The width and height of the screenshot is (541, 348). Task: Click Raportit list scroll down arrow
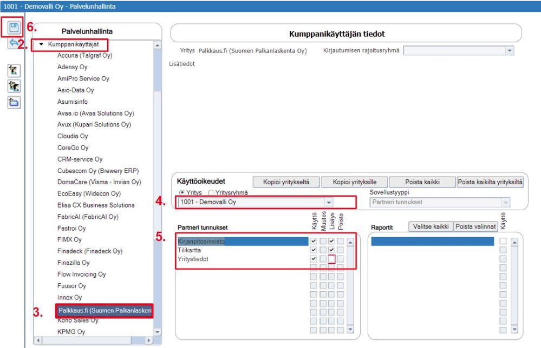[x=514, y=330]
